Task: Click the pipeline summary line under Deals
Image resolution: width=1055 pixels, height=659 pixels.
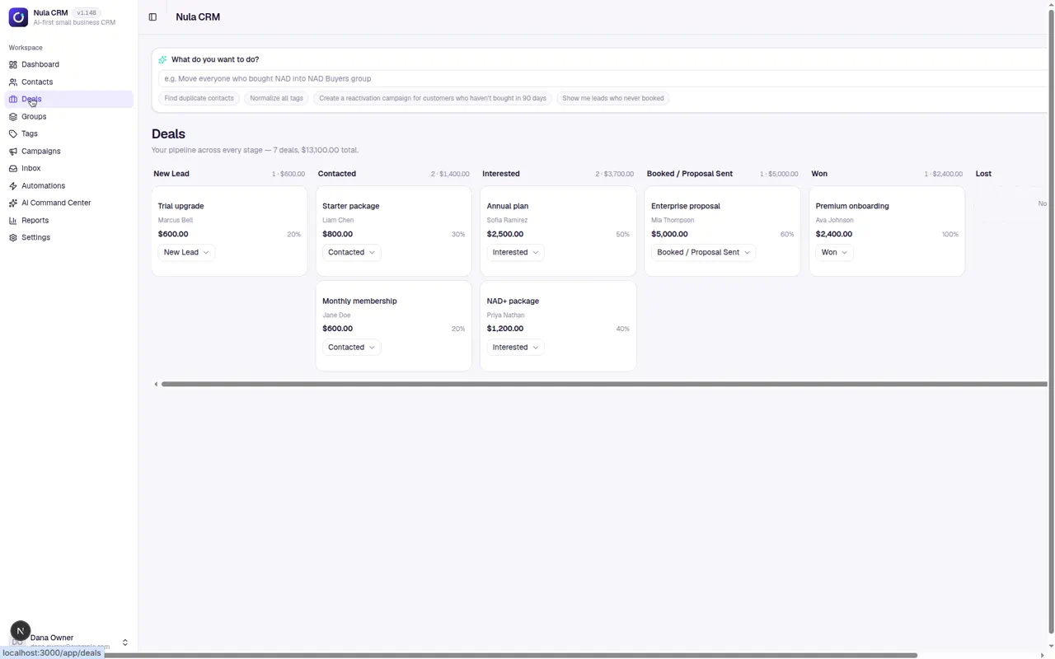Action: tap(255, 150)
